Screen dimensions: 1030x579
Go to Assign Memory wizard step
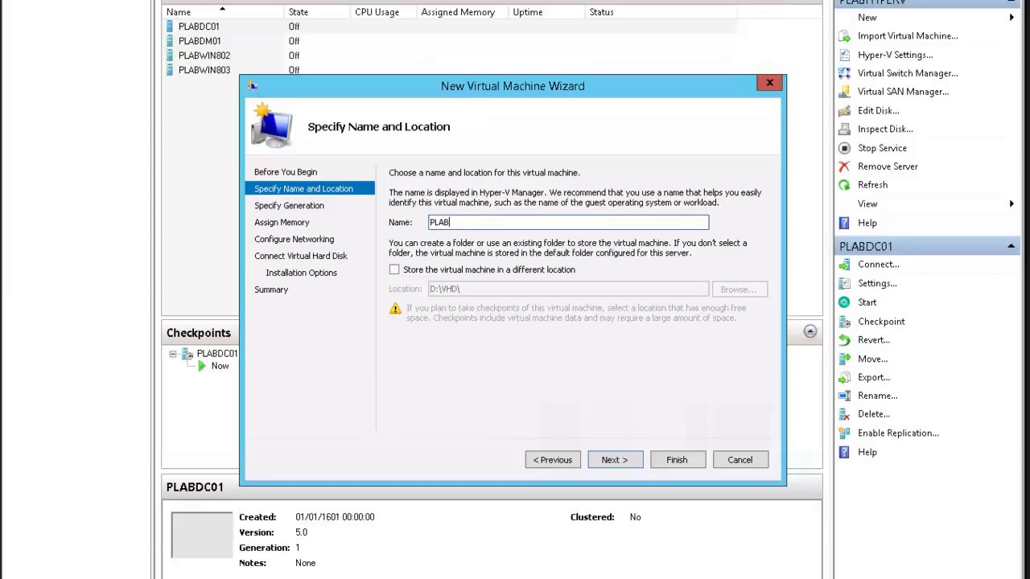282,223
